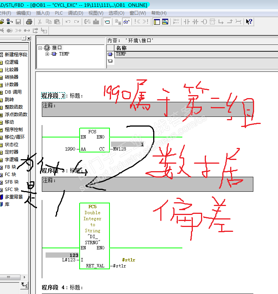Select DB 调用 category
The width and height of the screenshot is (278, 294).
(13, 92)
